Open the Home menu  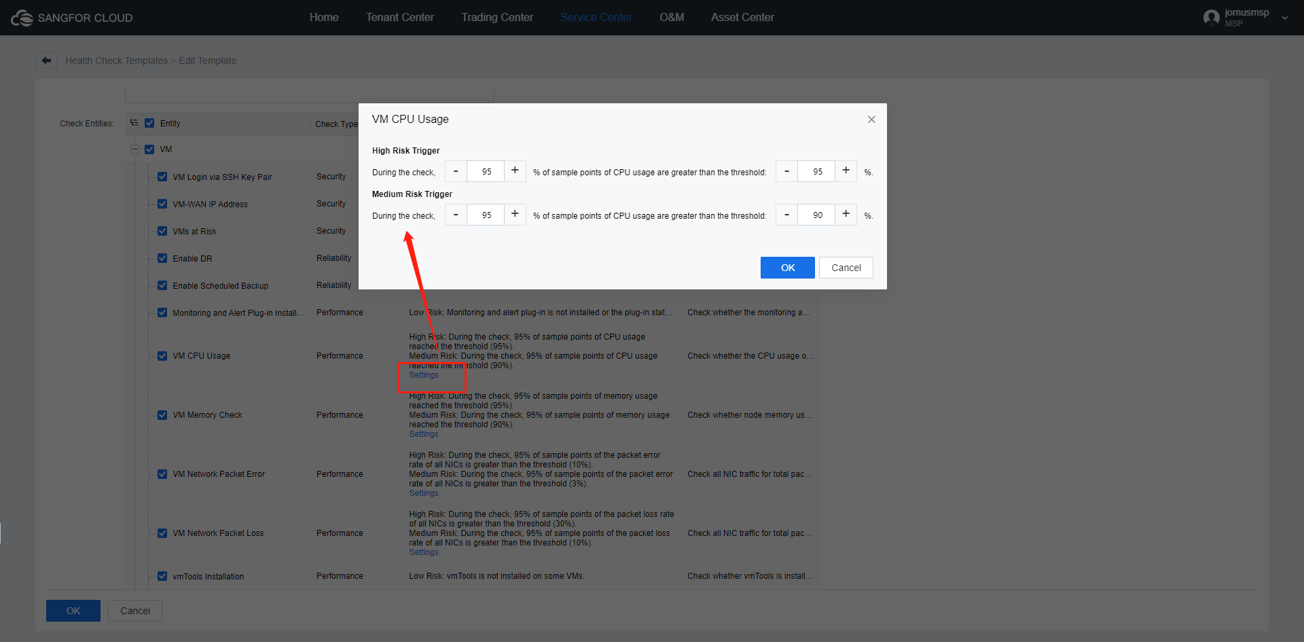point(324,18)
